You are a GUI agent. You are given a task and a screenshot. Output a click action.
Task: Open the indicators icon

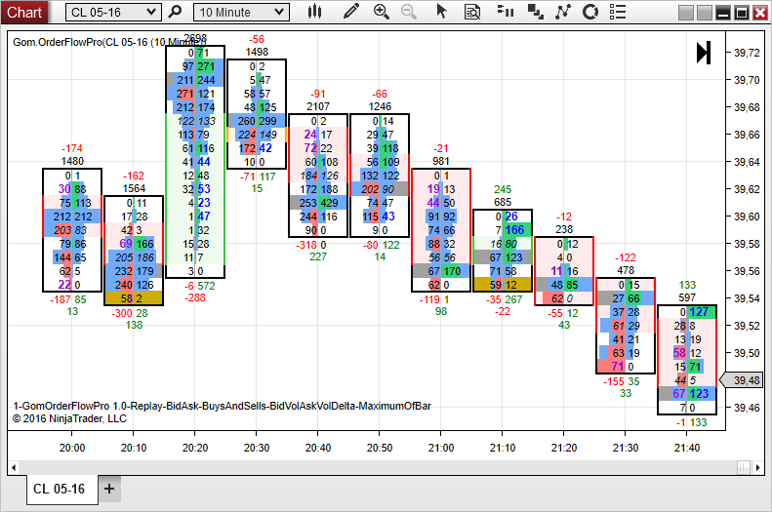tap(563, 12)
